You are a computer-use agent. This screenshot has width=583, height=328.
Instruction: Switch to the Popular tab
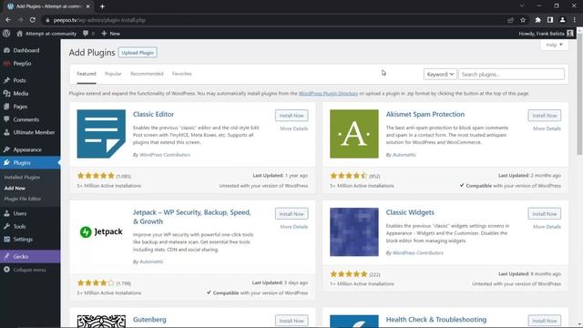click(x=113, y=74)
